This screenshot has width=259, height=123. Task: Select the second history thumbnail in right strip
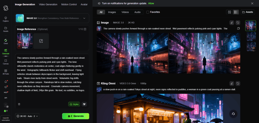tap(251, 37)
